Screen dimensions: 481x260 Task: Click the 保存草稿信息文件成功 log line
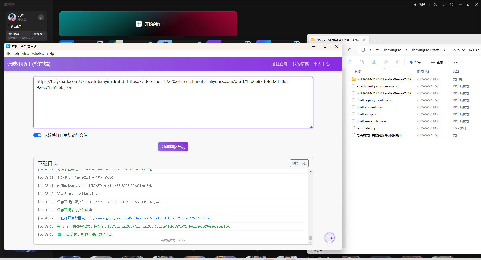tap(74, 210)
